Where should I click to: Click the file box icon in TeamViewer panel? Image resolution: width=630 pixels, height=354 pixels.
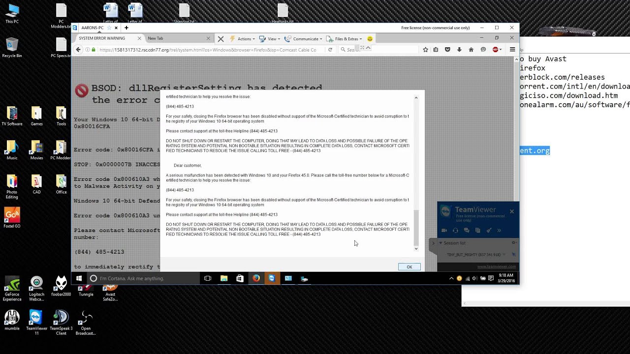(477, 230)
